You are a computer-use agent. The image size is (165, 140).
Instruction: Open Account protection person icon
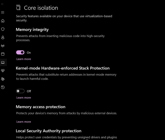coord(3,37)
